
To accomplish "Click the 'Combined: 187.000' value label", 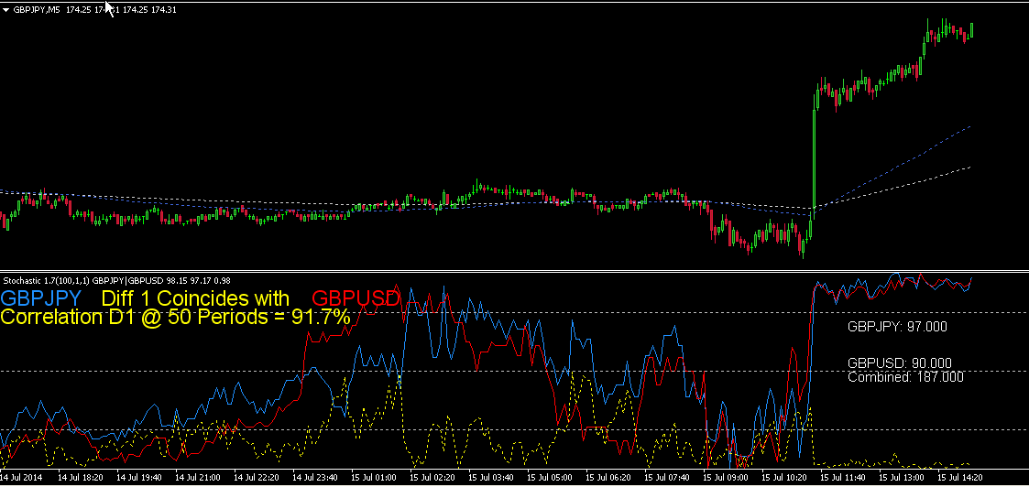I will tap(905, 377).
